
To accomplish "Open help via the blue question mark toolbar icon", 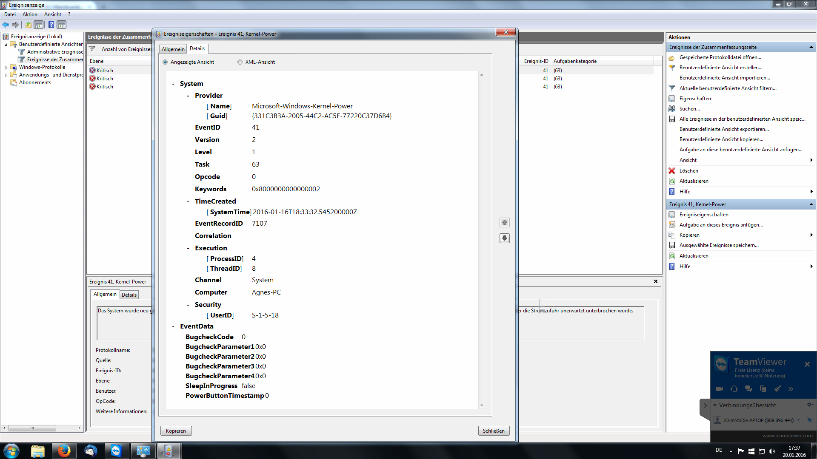I will [51, 25].
